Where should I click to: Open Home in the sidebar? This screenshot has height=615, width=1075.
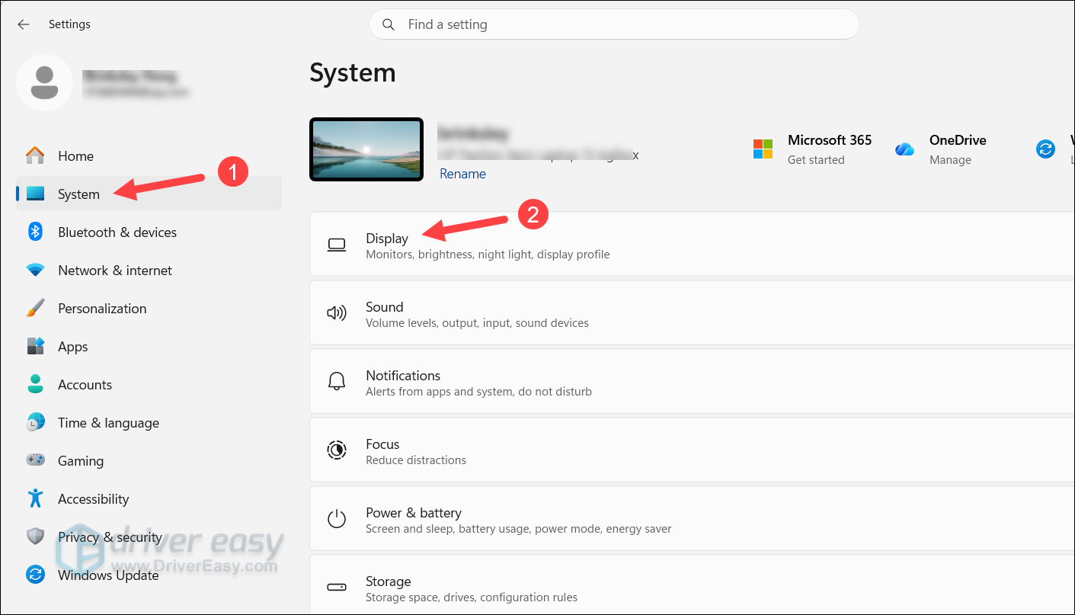pos(149,155)
